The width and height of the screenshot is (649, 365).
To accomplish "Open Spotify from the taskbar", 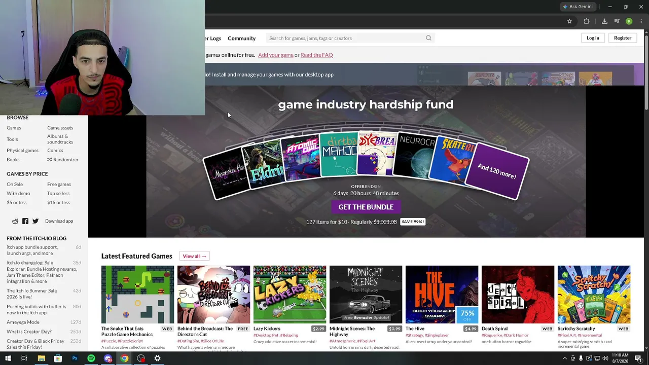I will point(91,358).
